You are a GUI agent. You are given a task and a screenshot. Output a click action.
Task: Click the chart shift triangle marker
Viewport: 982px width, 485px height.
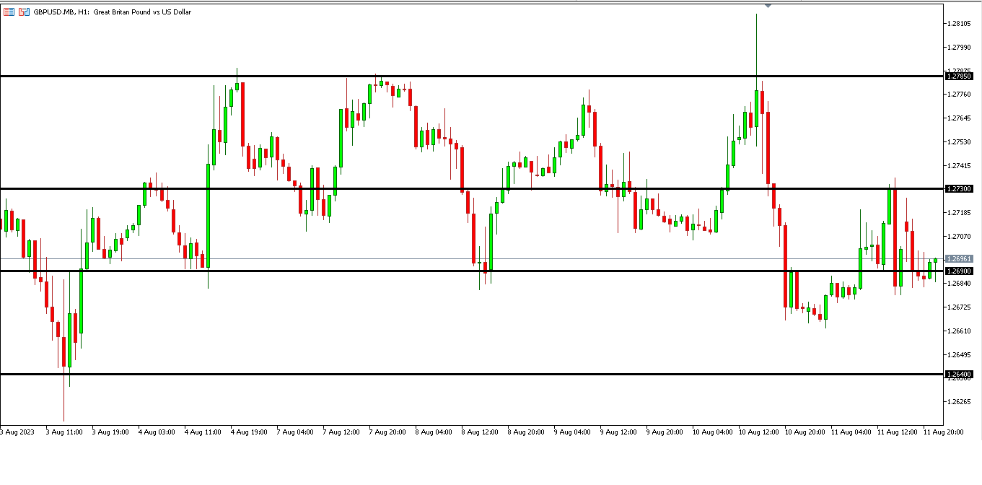pyautogui.click(x=768, y=6)
